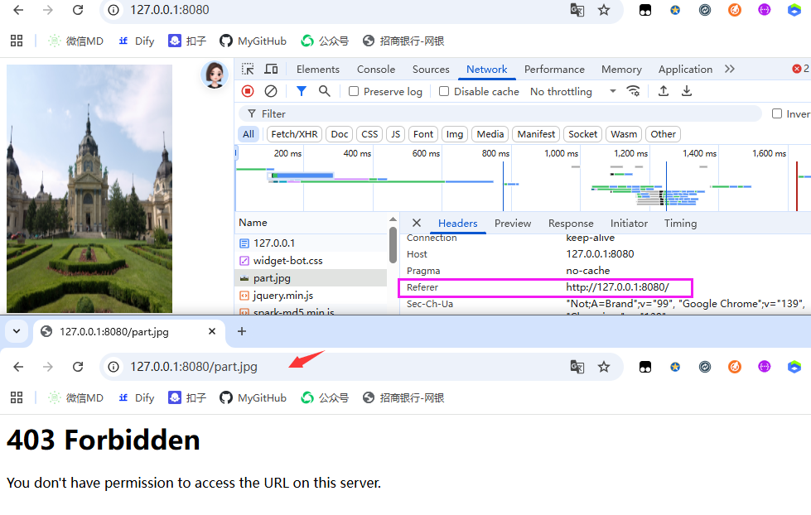The height and width of the screenshot is (515, 811).
Task: Select the Doc filter chip
Action: 340,134
